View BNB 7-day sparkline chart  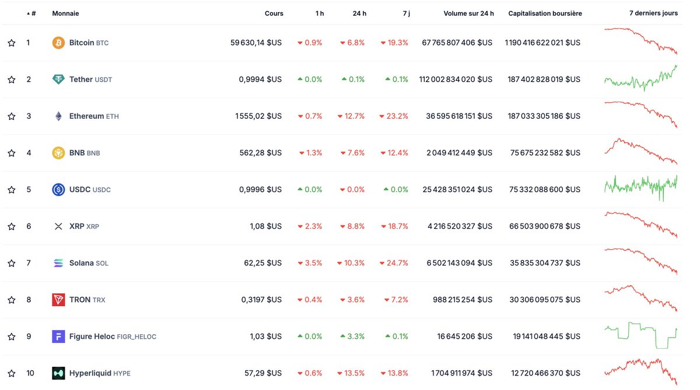pyautogui.click(x=641, y=152)
